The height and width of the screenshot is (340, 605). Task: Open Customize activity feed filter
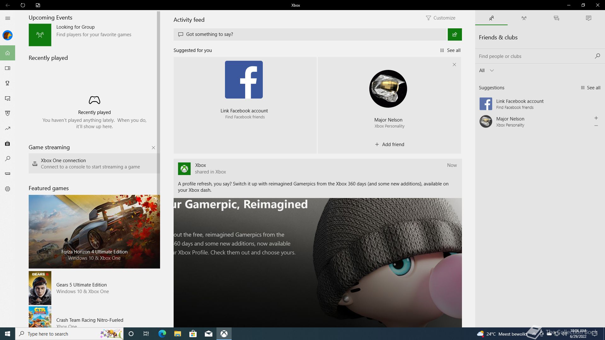[x=441, y=18]
